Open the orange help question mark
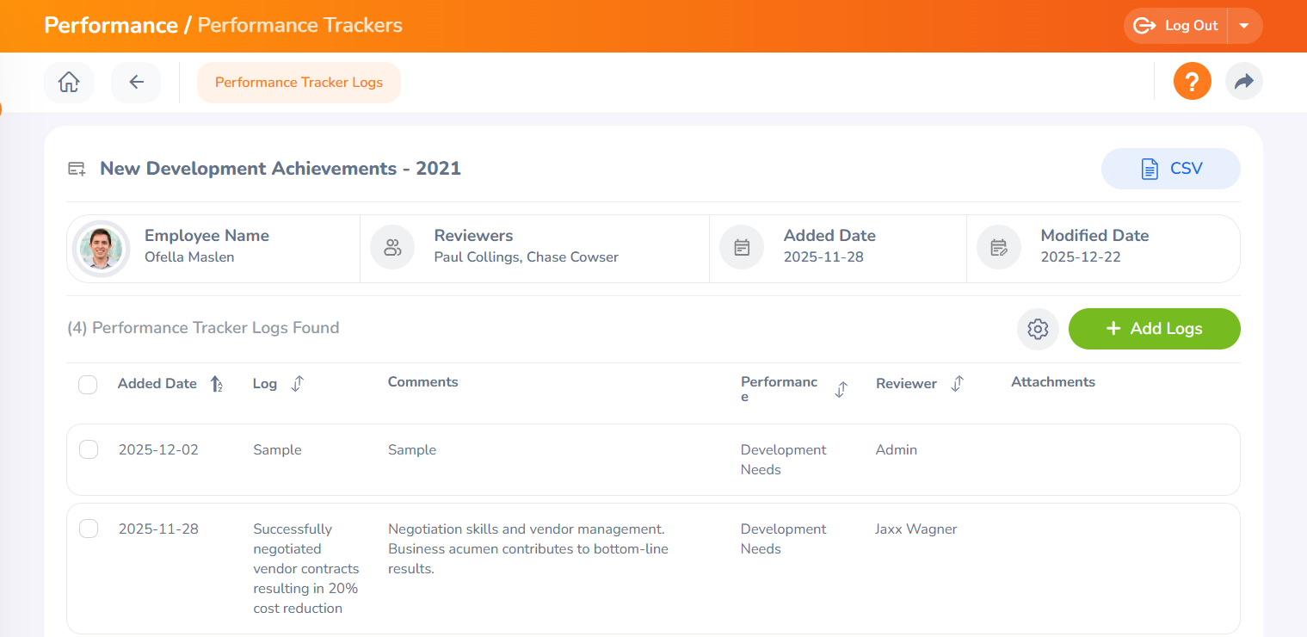1307x637 pixels. 1192,82
